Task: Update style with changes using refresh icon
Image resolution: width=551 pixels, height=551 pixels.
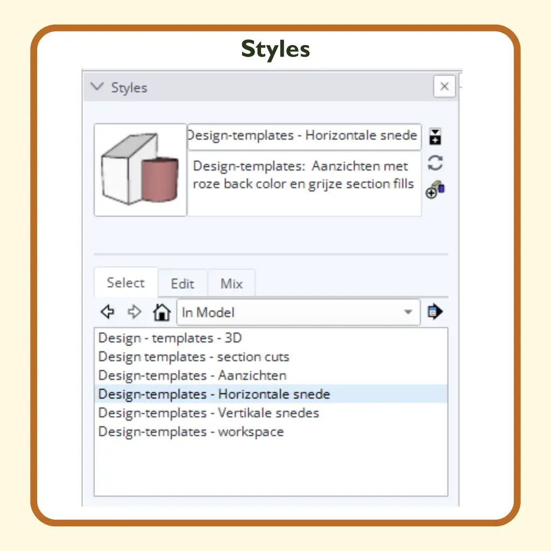Action: click(435, 163)
